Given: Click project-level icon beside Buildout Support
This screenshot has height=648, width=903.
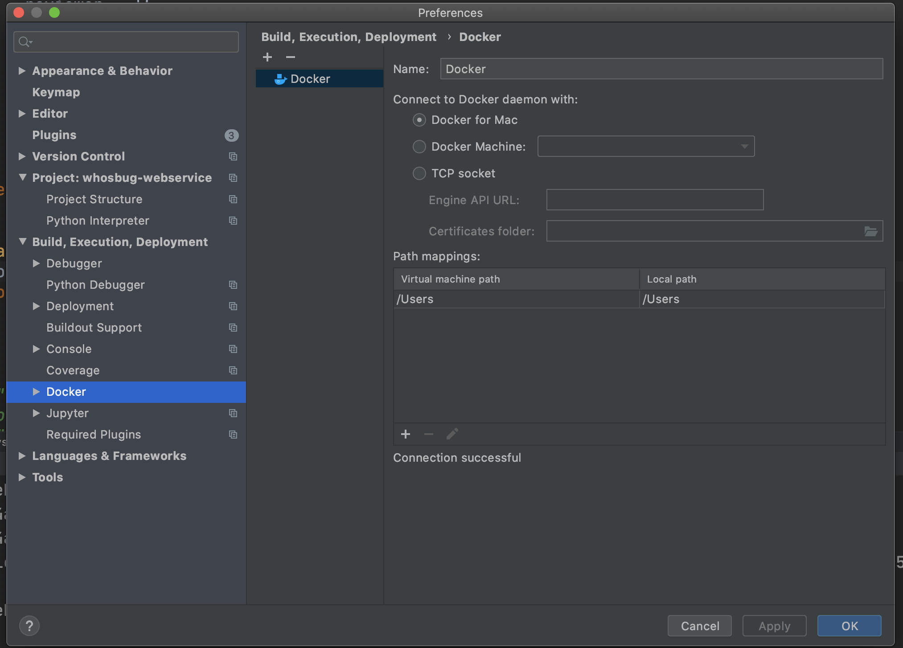Looking at the screenshot, I should [233, 328].
